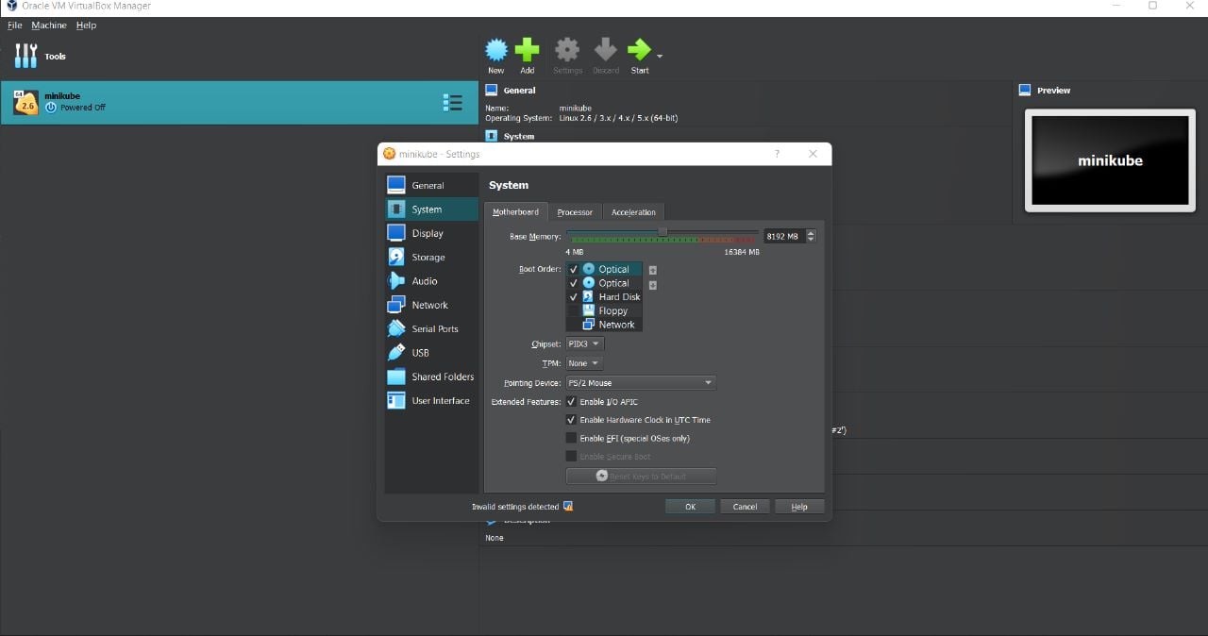1208x636 pixels.
Task: Click the greyed Enable Secure Boot checkbox
Action: (571, 457)
